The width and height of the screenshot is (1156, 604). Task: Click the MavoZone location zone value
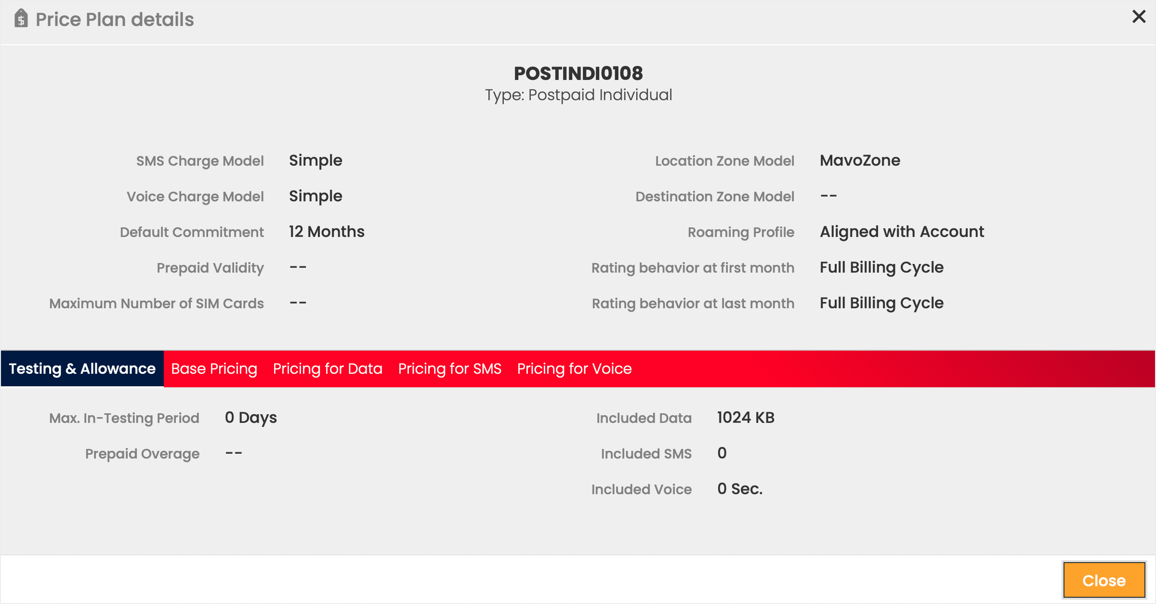point(860,160)
